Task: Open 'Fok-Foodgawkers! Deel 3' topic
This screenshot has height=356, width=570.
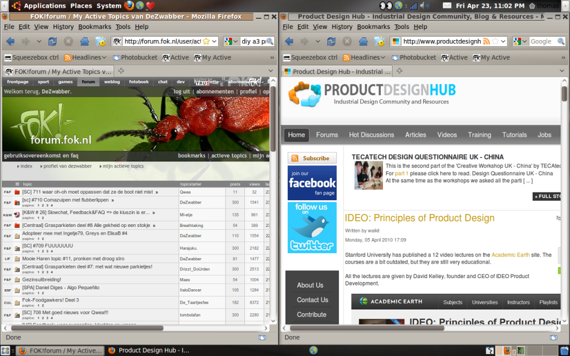Action: (51, 300)
